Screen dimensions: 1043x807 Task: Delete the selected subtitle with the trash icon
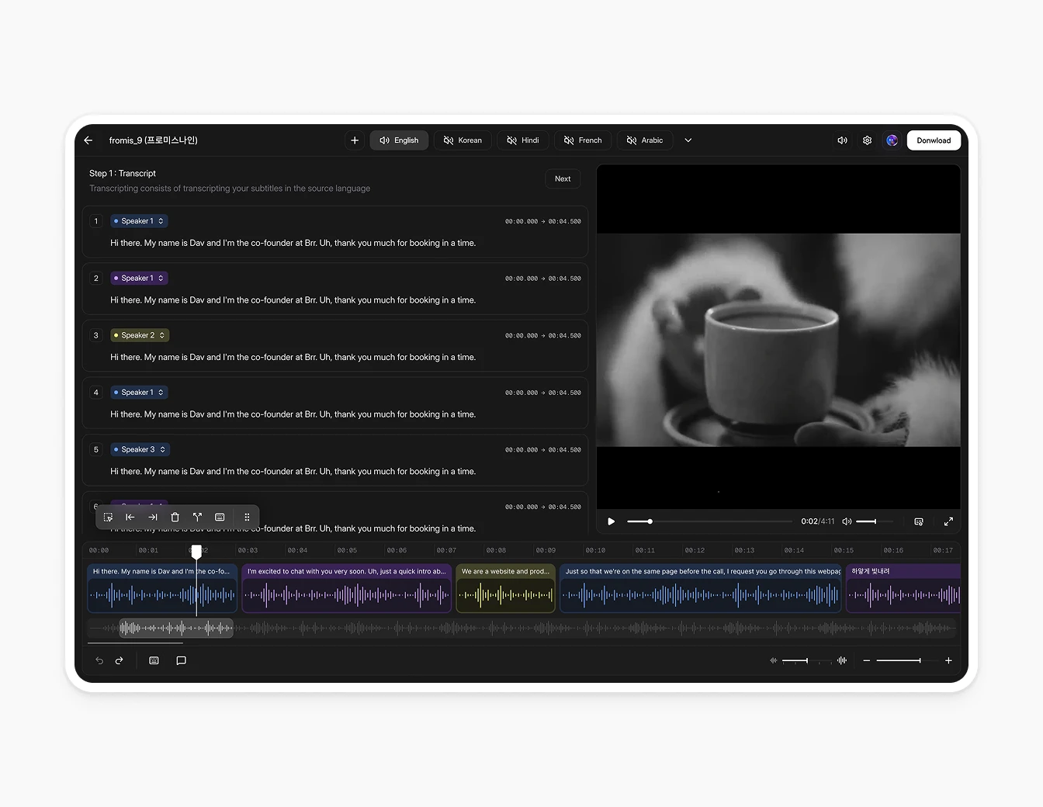(x=175, y=517)
